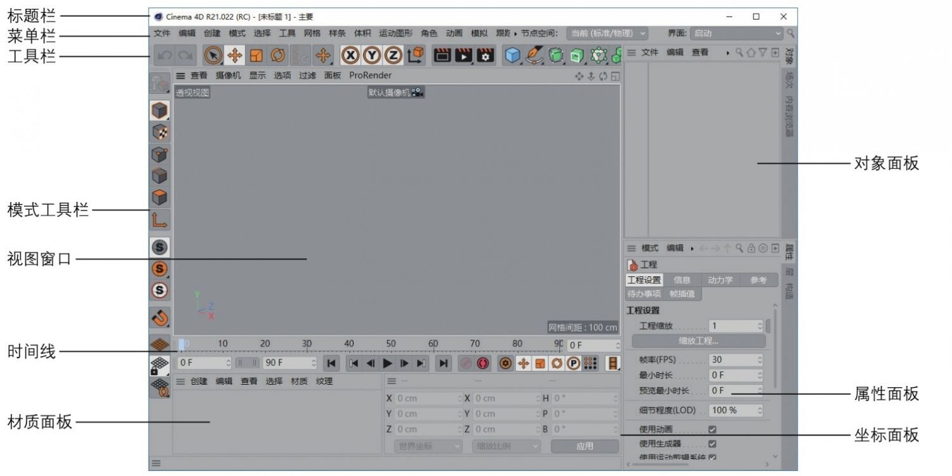The width and height of the screenshot is (952, 476).
Task: Add a Cube primitive object
Action: pyautogui.click(x=513, y=56)
